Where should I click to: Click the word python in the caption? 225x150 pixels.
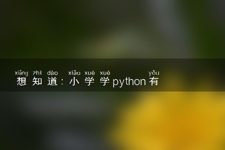129,82
